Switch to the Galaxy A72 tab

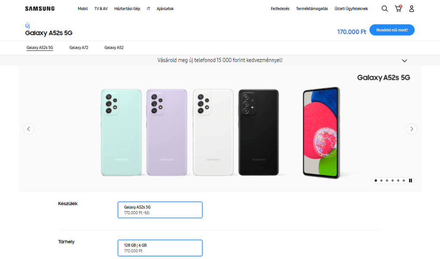(x=79, y=48)
